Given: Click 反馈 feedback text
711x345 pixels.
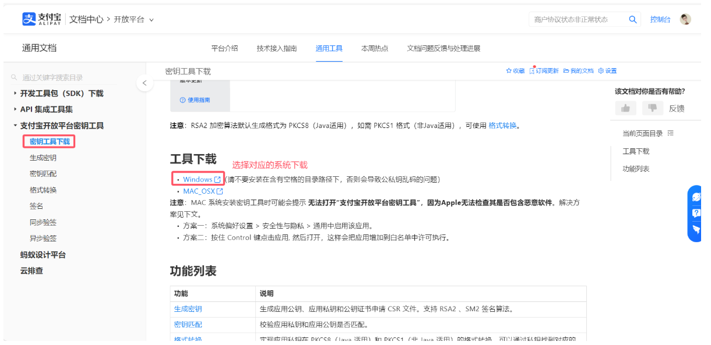Looking at the screenshot, I should coord(677,108).
